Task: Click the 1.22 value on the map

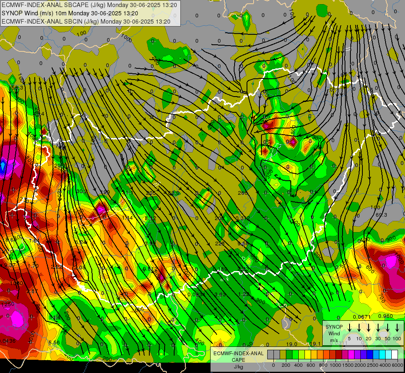Action: click(244, 294)
